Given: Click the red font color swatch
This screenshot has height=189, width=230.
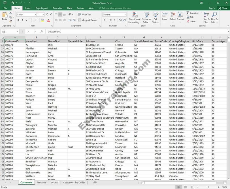Looking at the screenshot, I should tap(48, 20).
